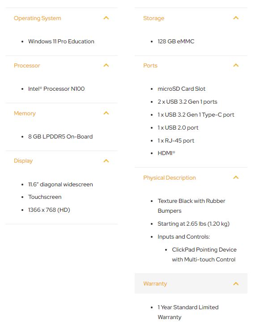Collapse Operating System section using its chevron
The width and height of the screenshot is (264, 328).
106,18
